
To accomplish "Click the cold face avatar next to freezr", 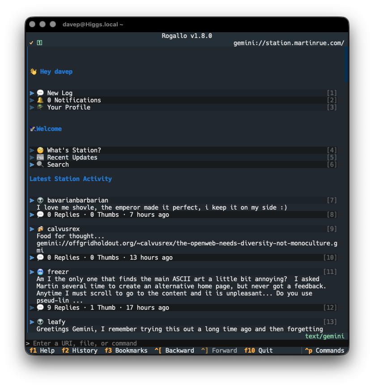I will 40,272.
